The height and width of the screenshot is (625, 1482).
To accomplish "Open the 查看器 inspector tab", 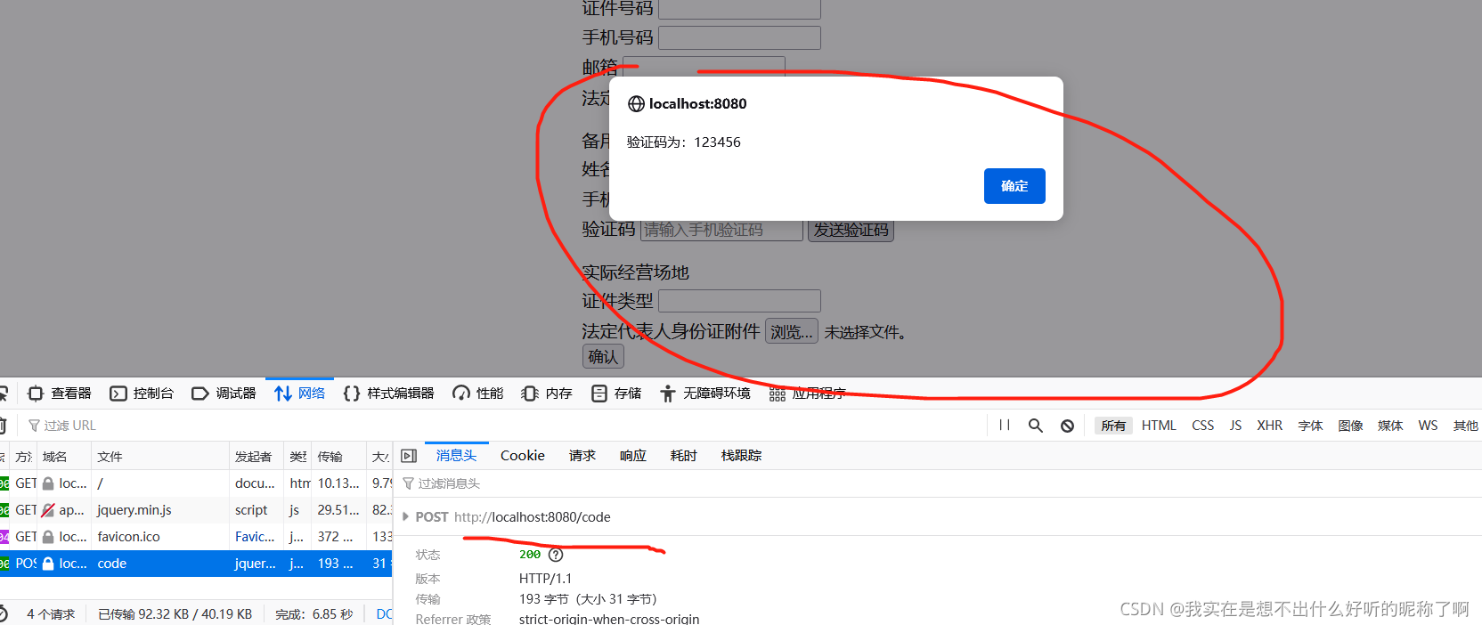I will click(x=60, y=394).
